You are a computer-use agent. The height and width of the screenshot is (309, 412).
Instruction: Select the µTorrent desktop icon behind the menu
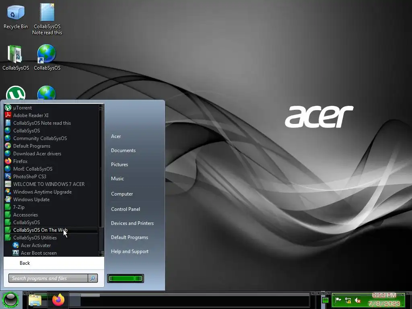tap(16, 93)
